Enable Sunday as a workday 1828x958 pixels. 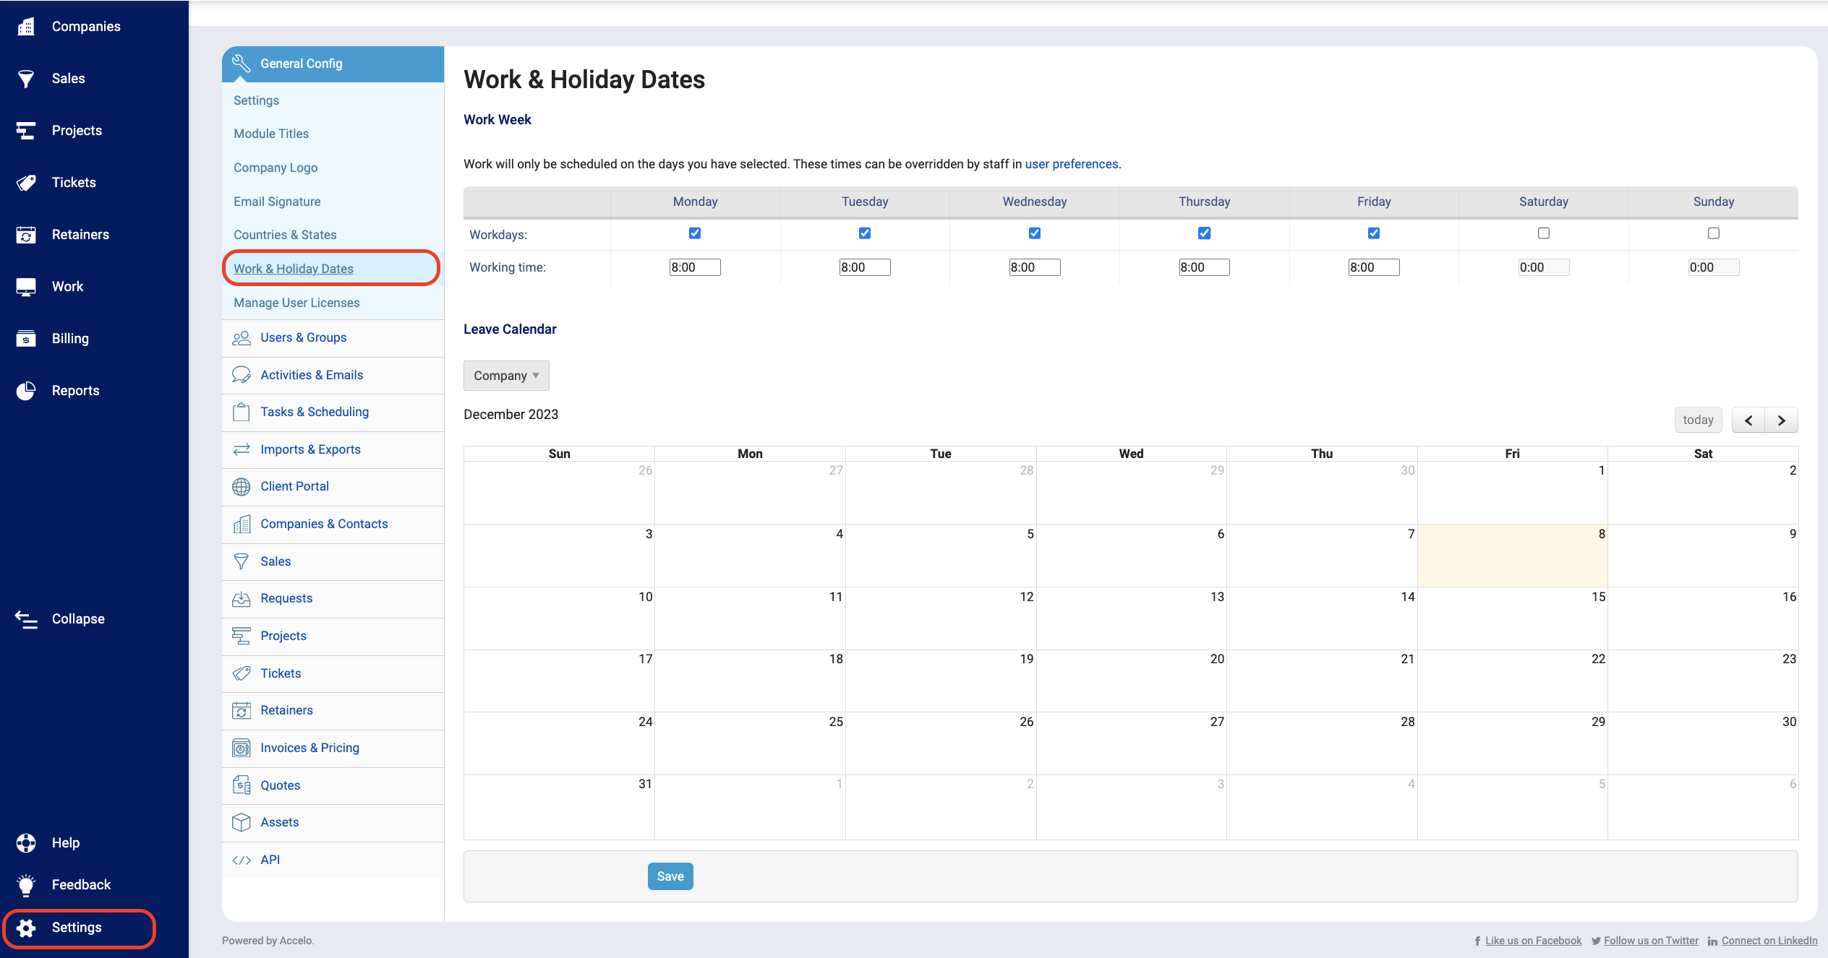coord(1714,233)
